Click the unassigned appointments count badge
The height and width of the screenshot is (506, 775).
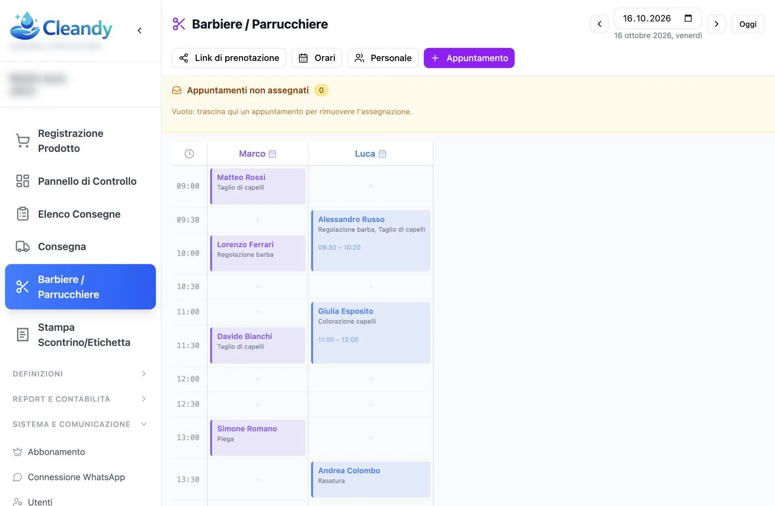321,90
